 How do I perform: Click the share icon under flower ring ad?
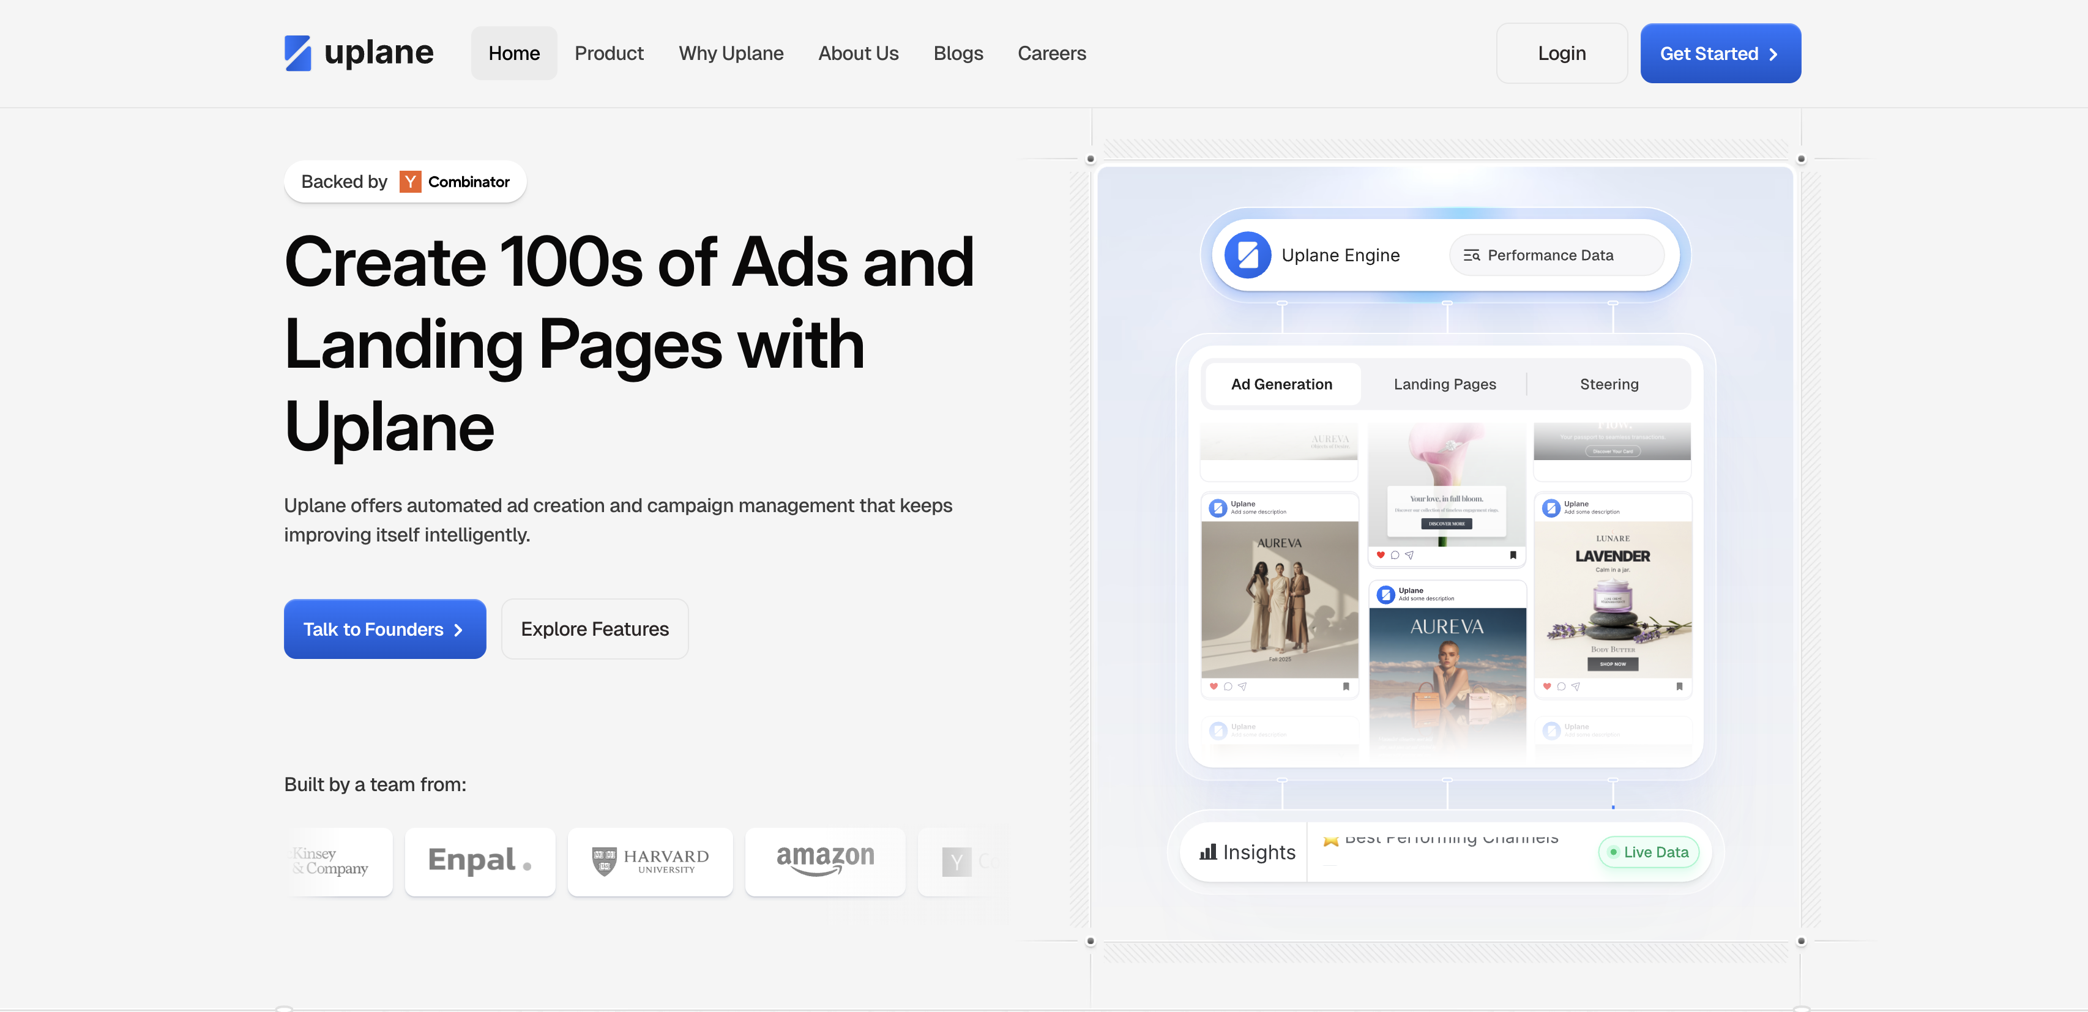1409,555
